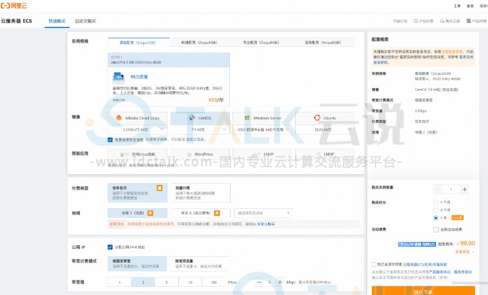
Task: Select the WordPress preinstalled app
Action: 200,155
